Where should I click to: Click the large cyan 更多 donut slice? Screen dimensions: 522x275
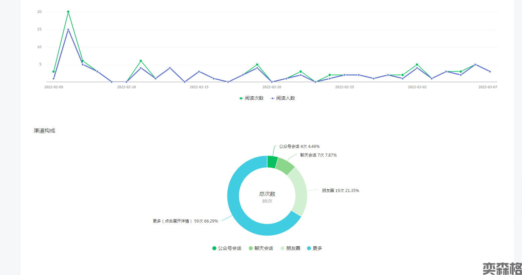coord(241,214)
